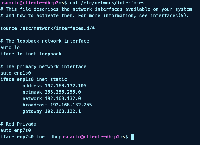Click the primary network interface comment
The width and height of the screenshot is (200, 145).
[x=43, y=67]
